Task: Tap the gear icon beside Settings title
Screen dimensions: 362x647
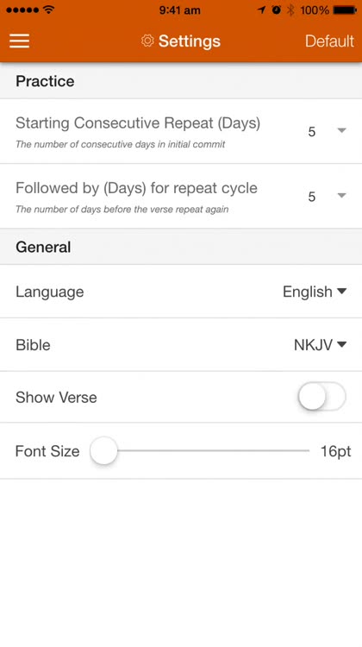Action: [147, 41]
